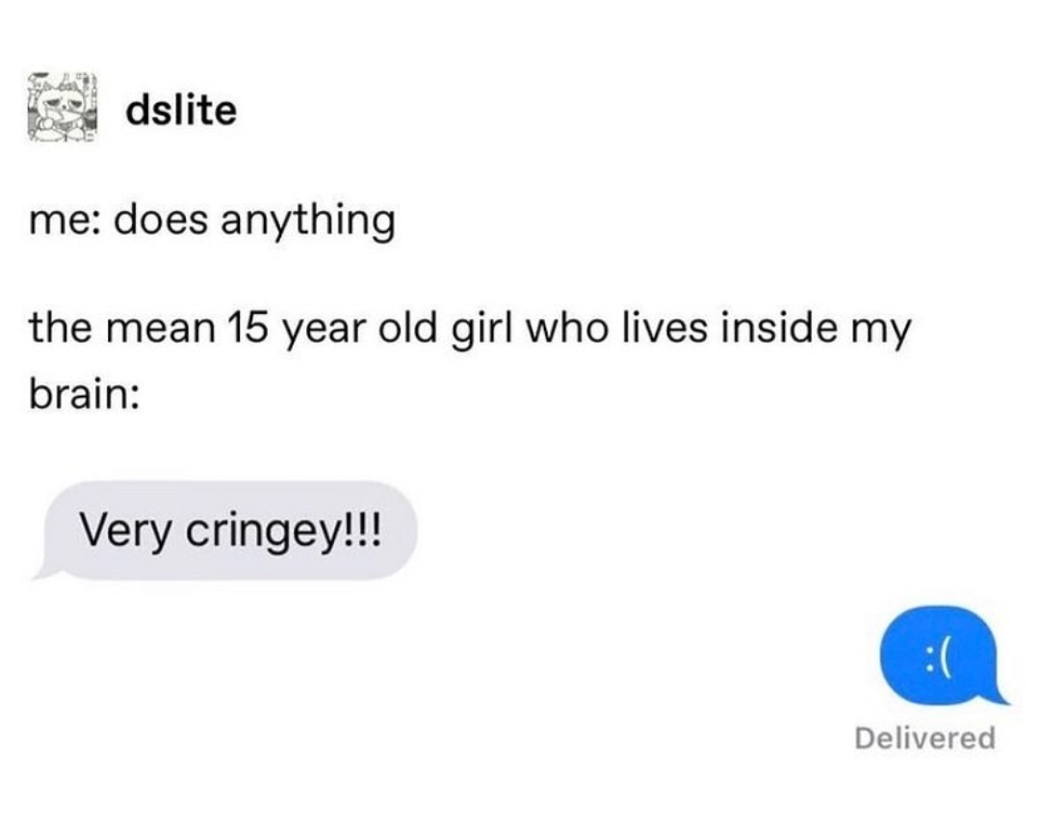
Task: Click the "Delivered" status label
Action: coord(924,739)
